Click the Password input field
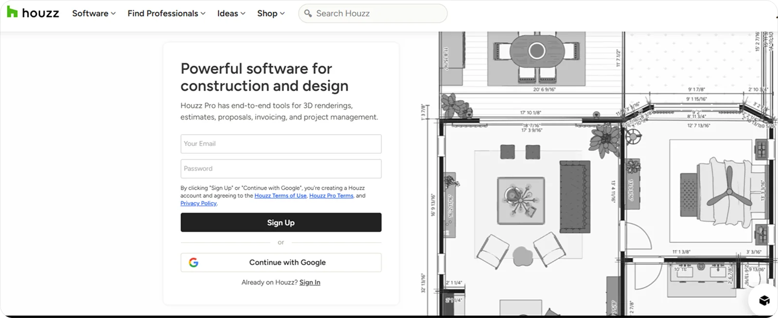778x318 pixels. [x=281, y=169]
